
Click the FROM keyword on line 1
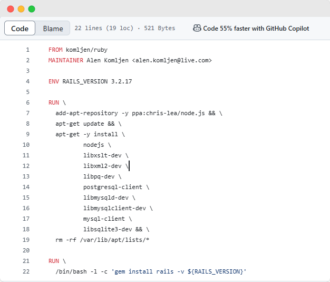(55, 50)
